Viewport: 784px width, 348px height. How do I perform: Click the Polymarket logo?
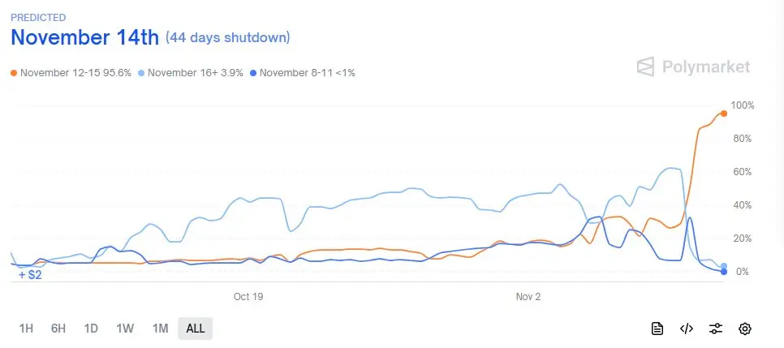[693, 67]
